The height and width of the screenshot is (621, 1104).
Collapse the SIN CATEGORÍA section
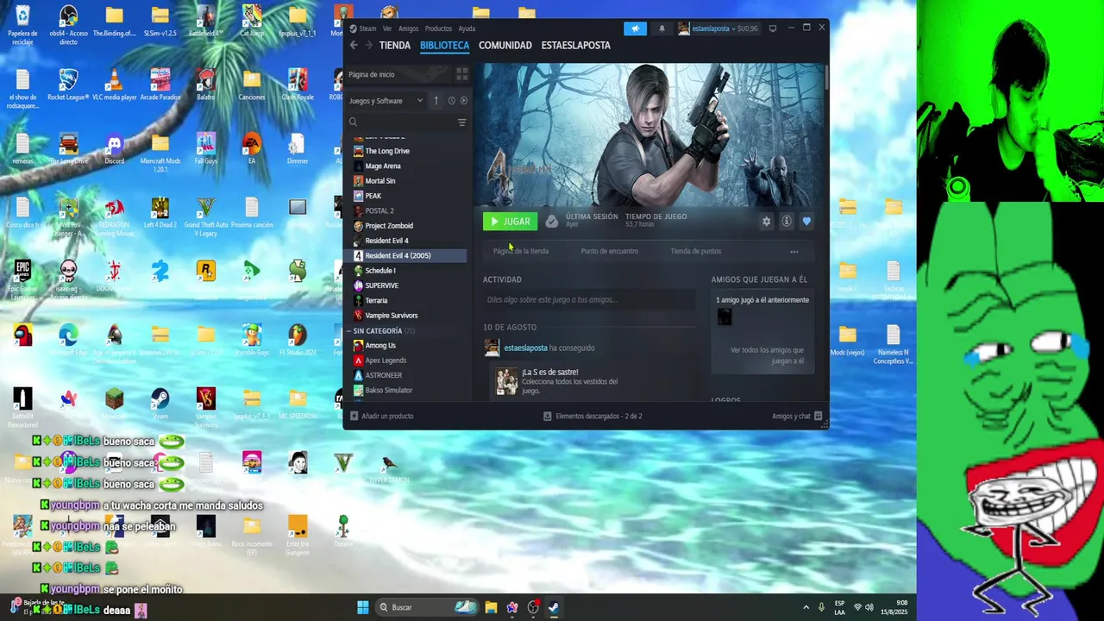coord(378,331)
